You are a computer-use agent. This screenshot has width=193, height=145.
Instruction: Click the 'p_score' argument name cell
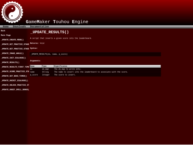pos(34,75)
